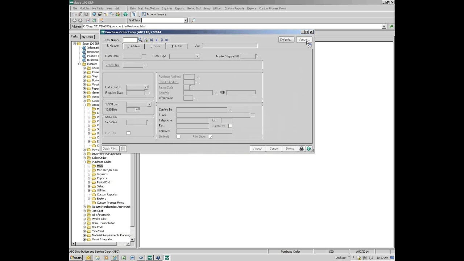Open the Outlook taskbar icon
Viewport: 464px width, 261px height.
pos(88,258)
